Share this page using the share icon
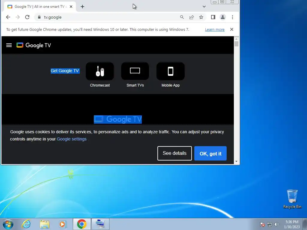This screenshot has height=230, width=307. (192, 17)
